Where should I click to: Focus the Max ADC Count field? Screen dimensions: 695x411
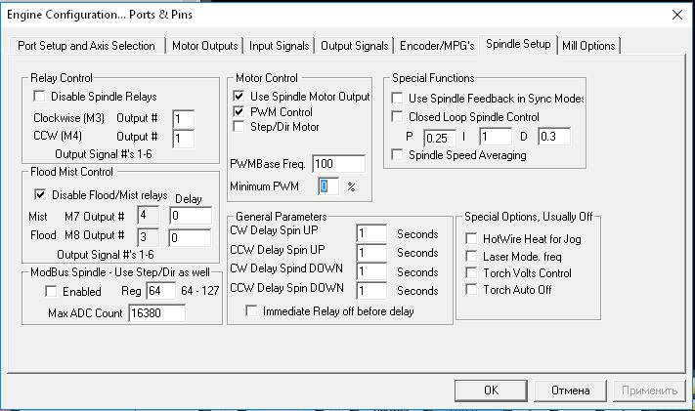pyautogui.click(x=155, y=313)
